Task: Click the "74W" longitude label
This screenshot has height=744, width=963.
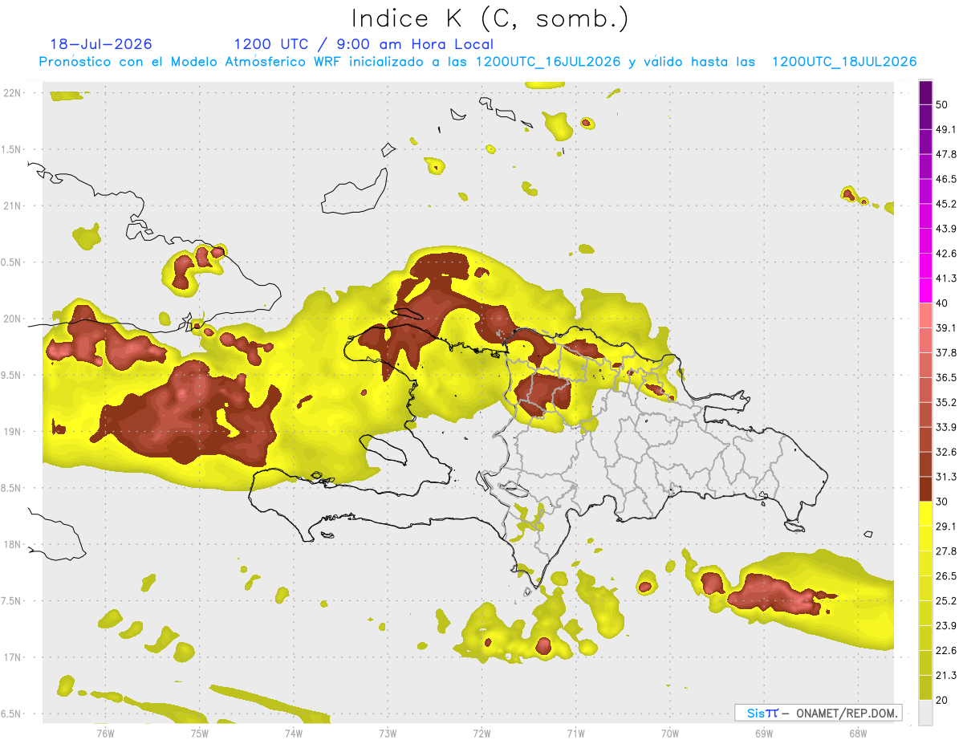Action: pos(294,733)
